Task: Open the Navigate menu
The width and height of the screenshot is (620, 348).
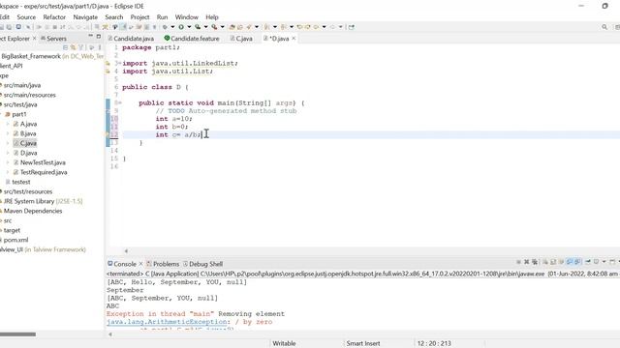Action: click(x=85, y=17)
